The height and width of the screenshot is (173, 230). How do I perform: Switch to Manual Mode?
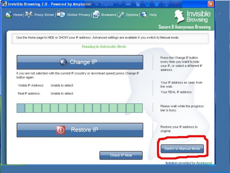coord(182,149)
